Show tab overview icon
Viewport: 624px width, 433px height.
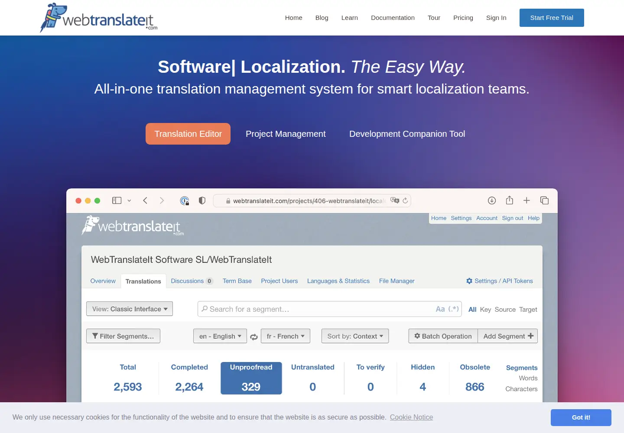pyautogui.click(x=544, y=200)
